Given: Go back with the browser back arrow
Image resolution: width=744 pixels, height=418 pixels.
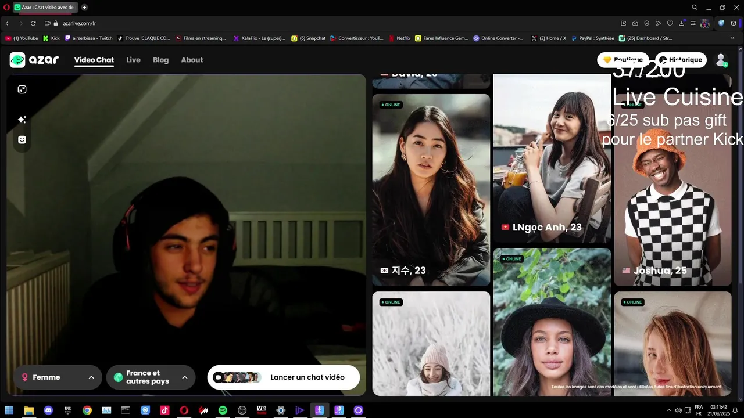Looking at the screenshot, I should click(x=7, y=23).
